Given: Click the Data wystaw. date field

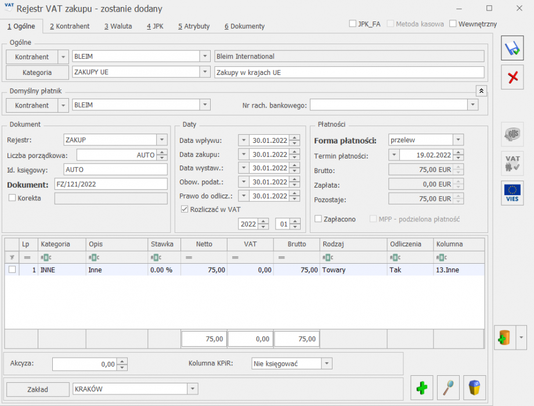Looking at the screenshot, I should coord(269,168).
